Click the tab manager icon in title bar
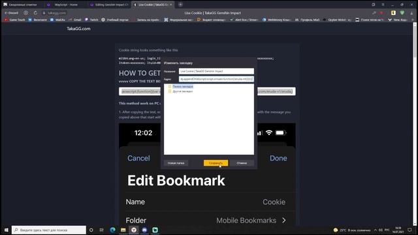The width and height of the screenshot is (418, 235). [373, 5]
